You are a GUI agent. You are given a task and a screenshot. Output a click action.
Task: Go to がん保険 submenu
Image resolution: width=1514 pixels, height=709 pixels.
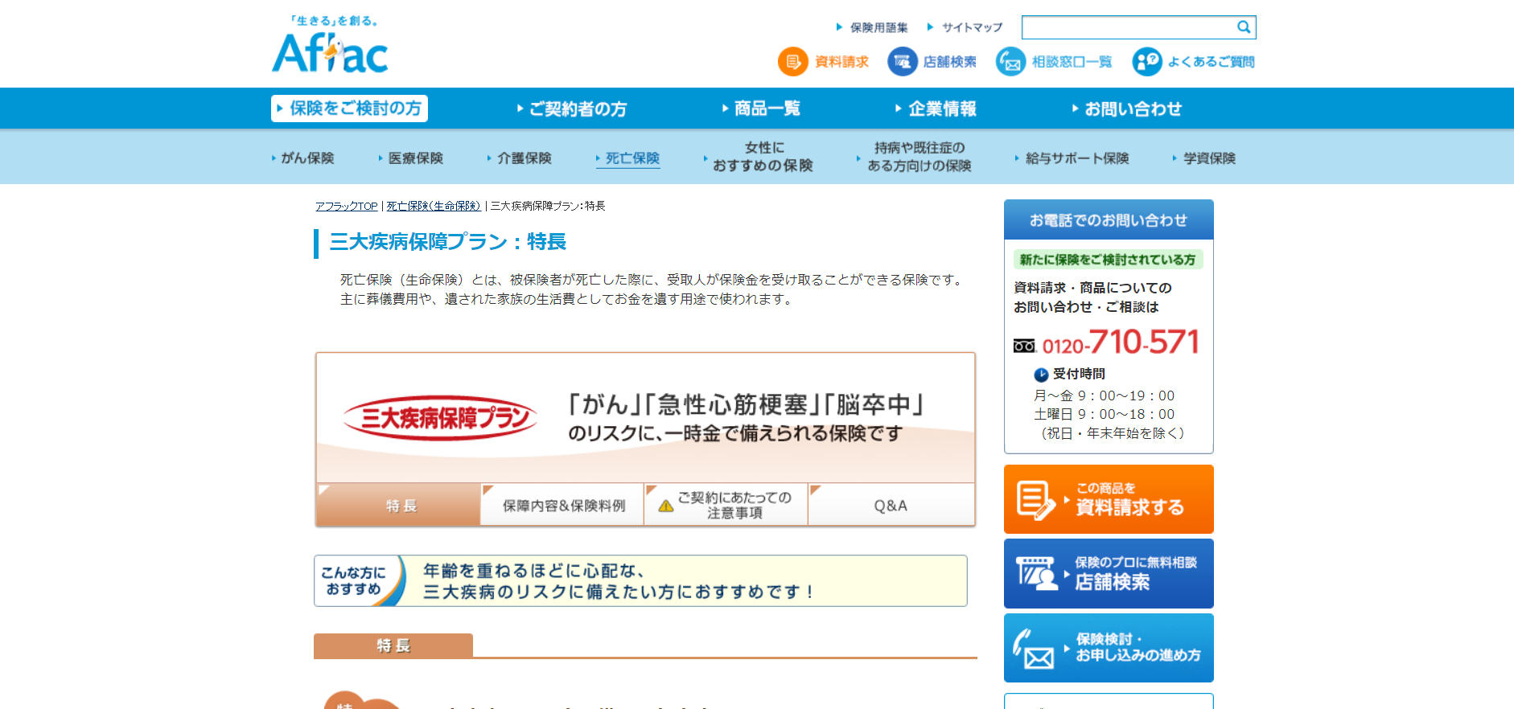pyautogui.click(x=303, y=158)
